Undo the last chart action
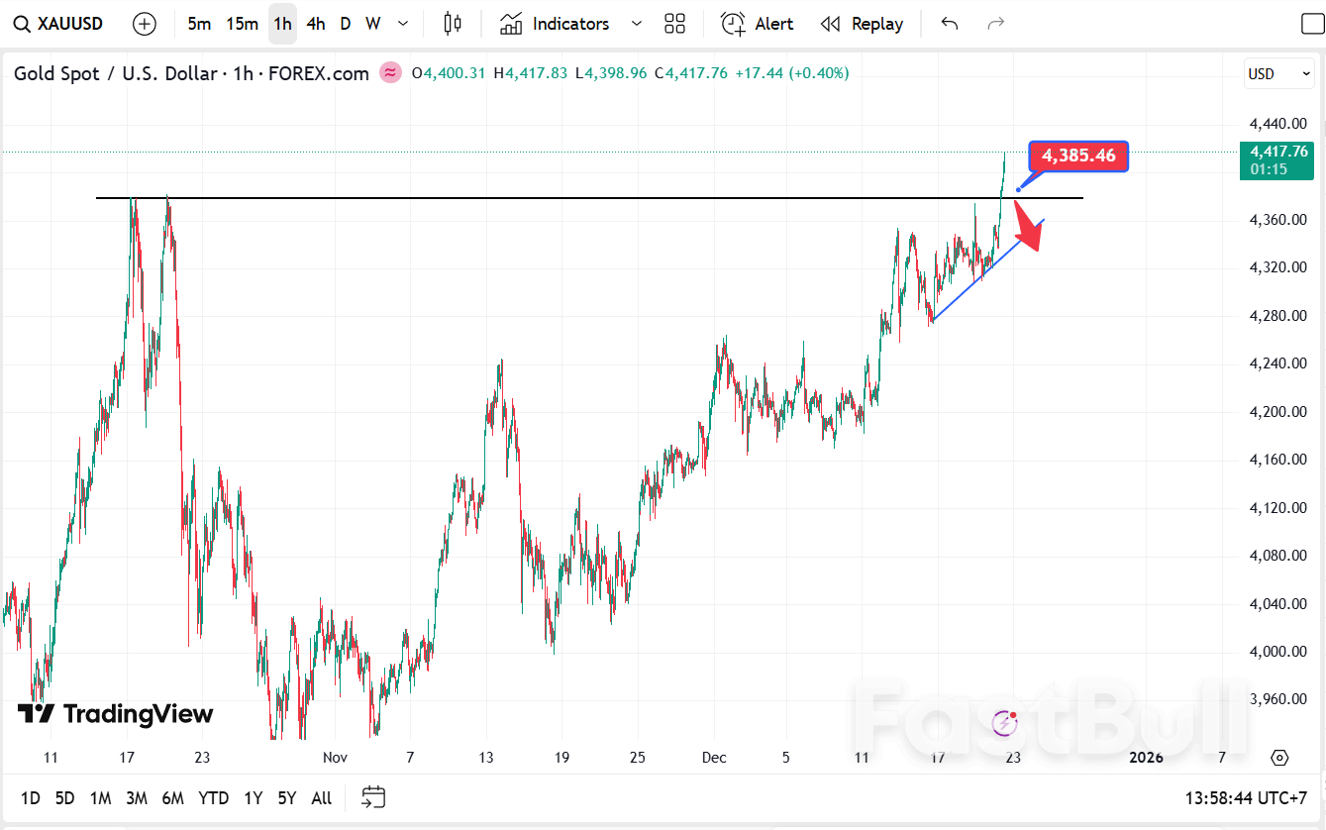1326x830 pixels. [x=948, y=23]
